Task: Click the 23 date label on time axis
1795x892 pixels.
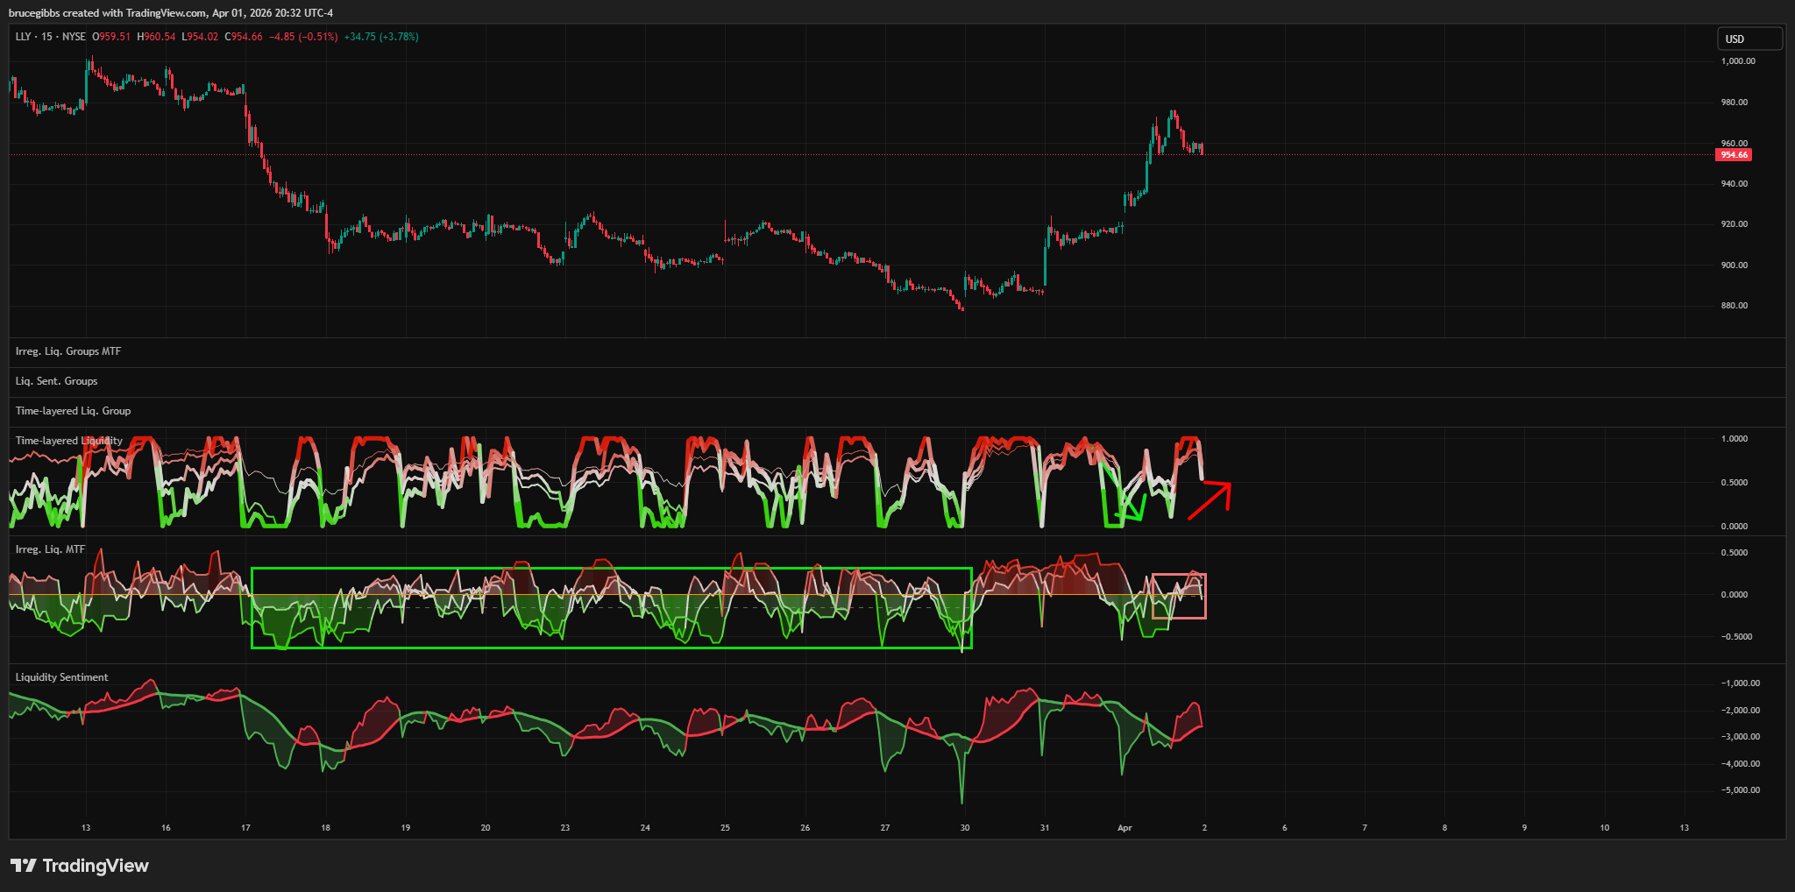Action: click(565, 828)
